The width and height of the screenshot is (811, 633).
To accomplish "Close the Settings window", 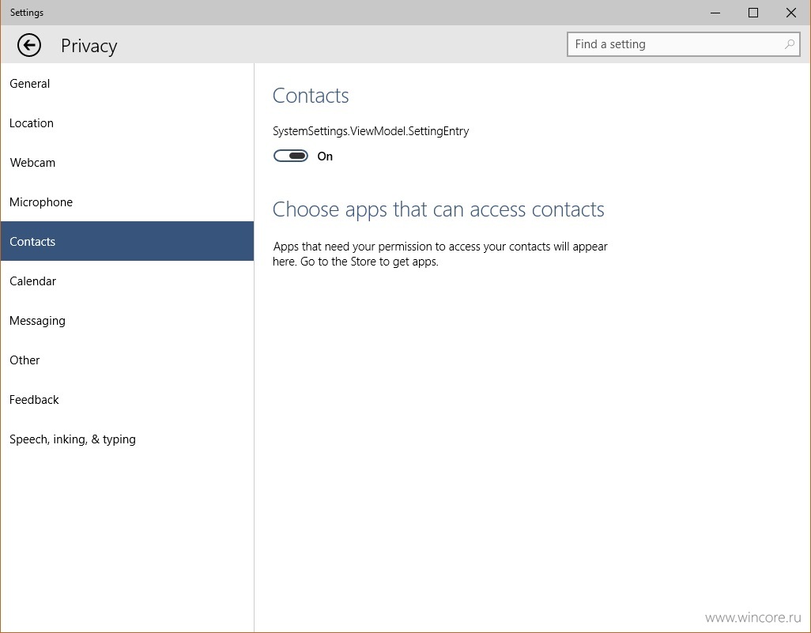I will (x=790, y=13).
